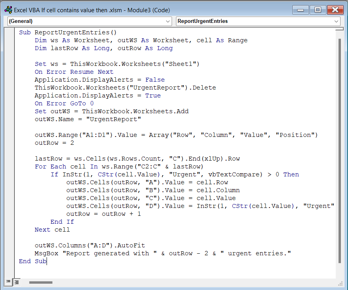Click the margin bar beside the MsgBox line
The width and height of the screenshot is (348, 290).
pyautogui.click(x=10, y=253)
